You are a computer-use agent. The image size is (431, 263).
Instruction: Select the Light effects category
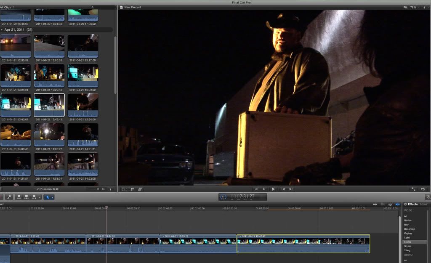tap(407, 237)
